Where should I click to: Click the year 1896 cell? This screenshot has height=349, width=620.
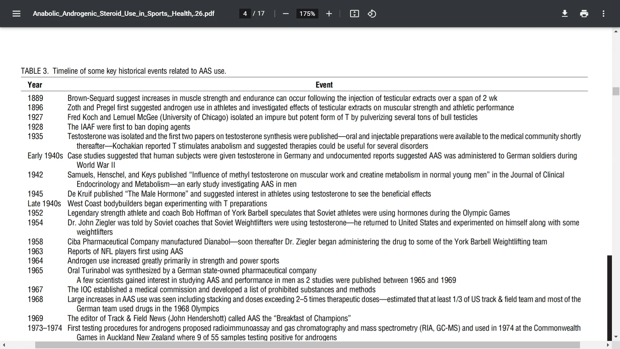click(x=35, y=108)
